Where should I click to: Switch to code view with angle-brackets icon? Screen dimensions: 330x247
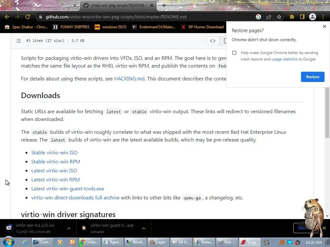(213, 41)
